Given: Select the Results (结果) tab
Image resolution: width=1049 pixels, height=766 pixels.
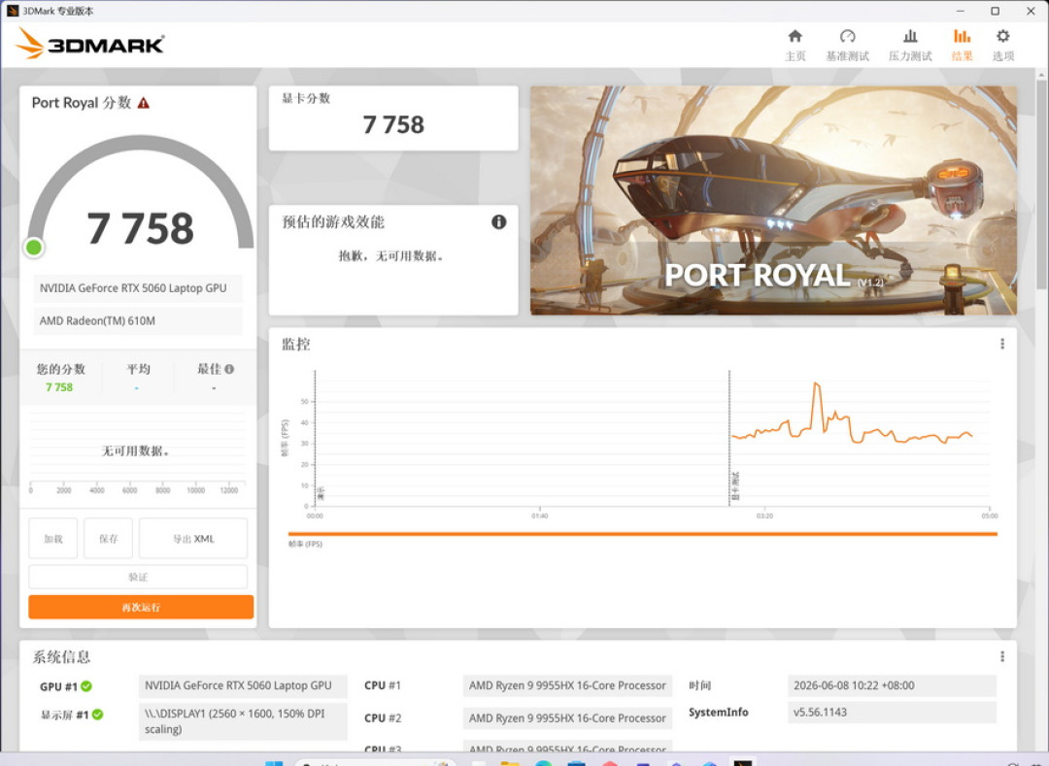Looking at the screenshot, I should 962,45.
